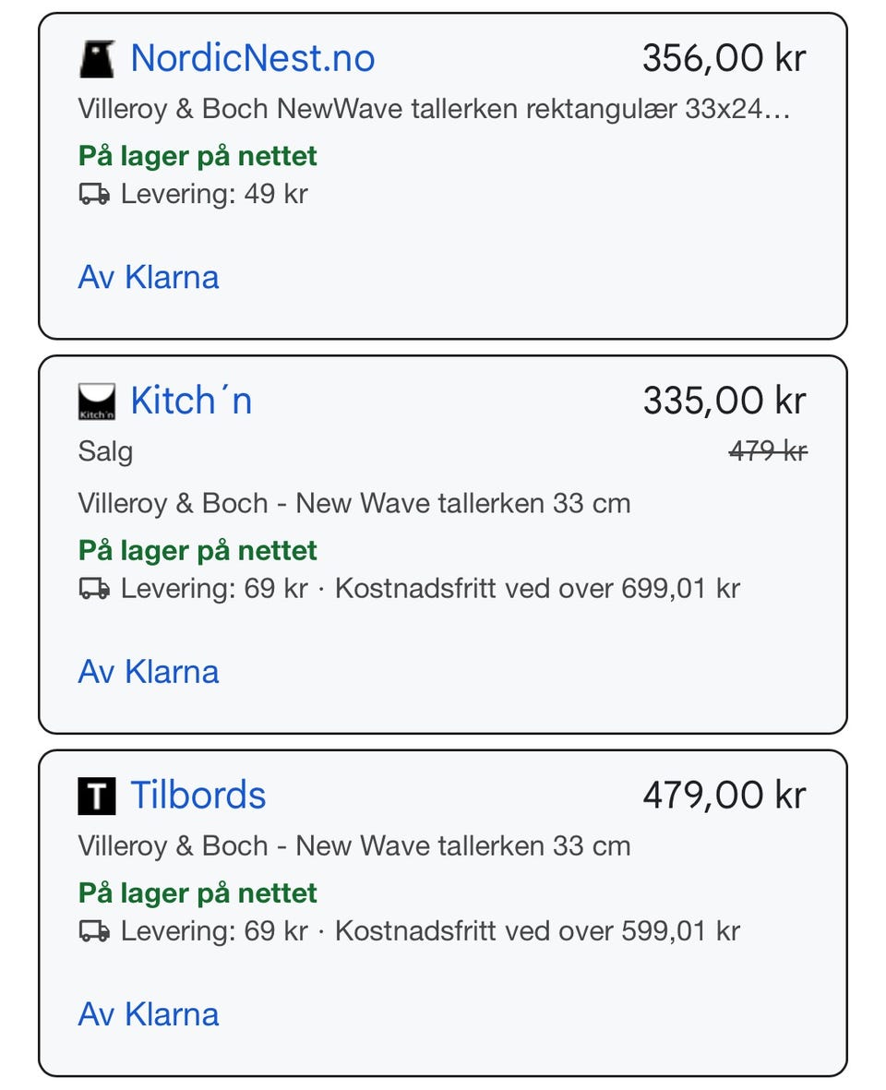Click the NordicNest.no store logo icon
Screen dimensions: 886x1090
(x=97, y=59)
